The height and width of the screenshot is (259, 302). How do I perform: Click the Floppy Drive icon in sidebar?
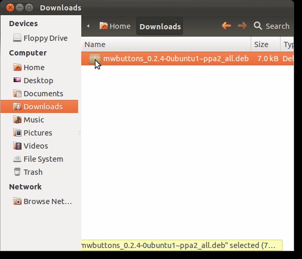[17, 38]
